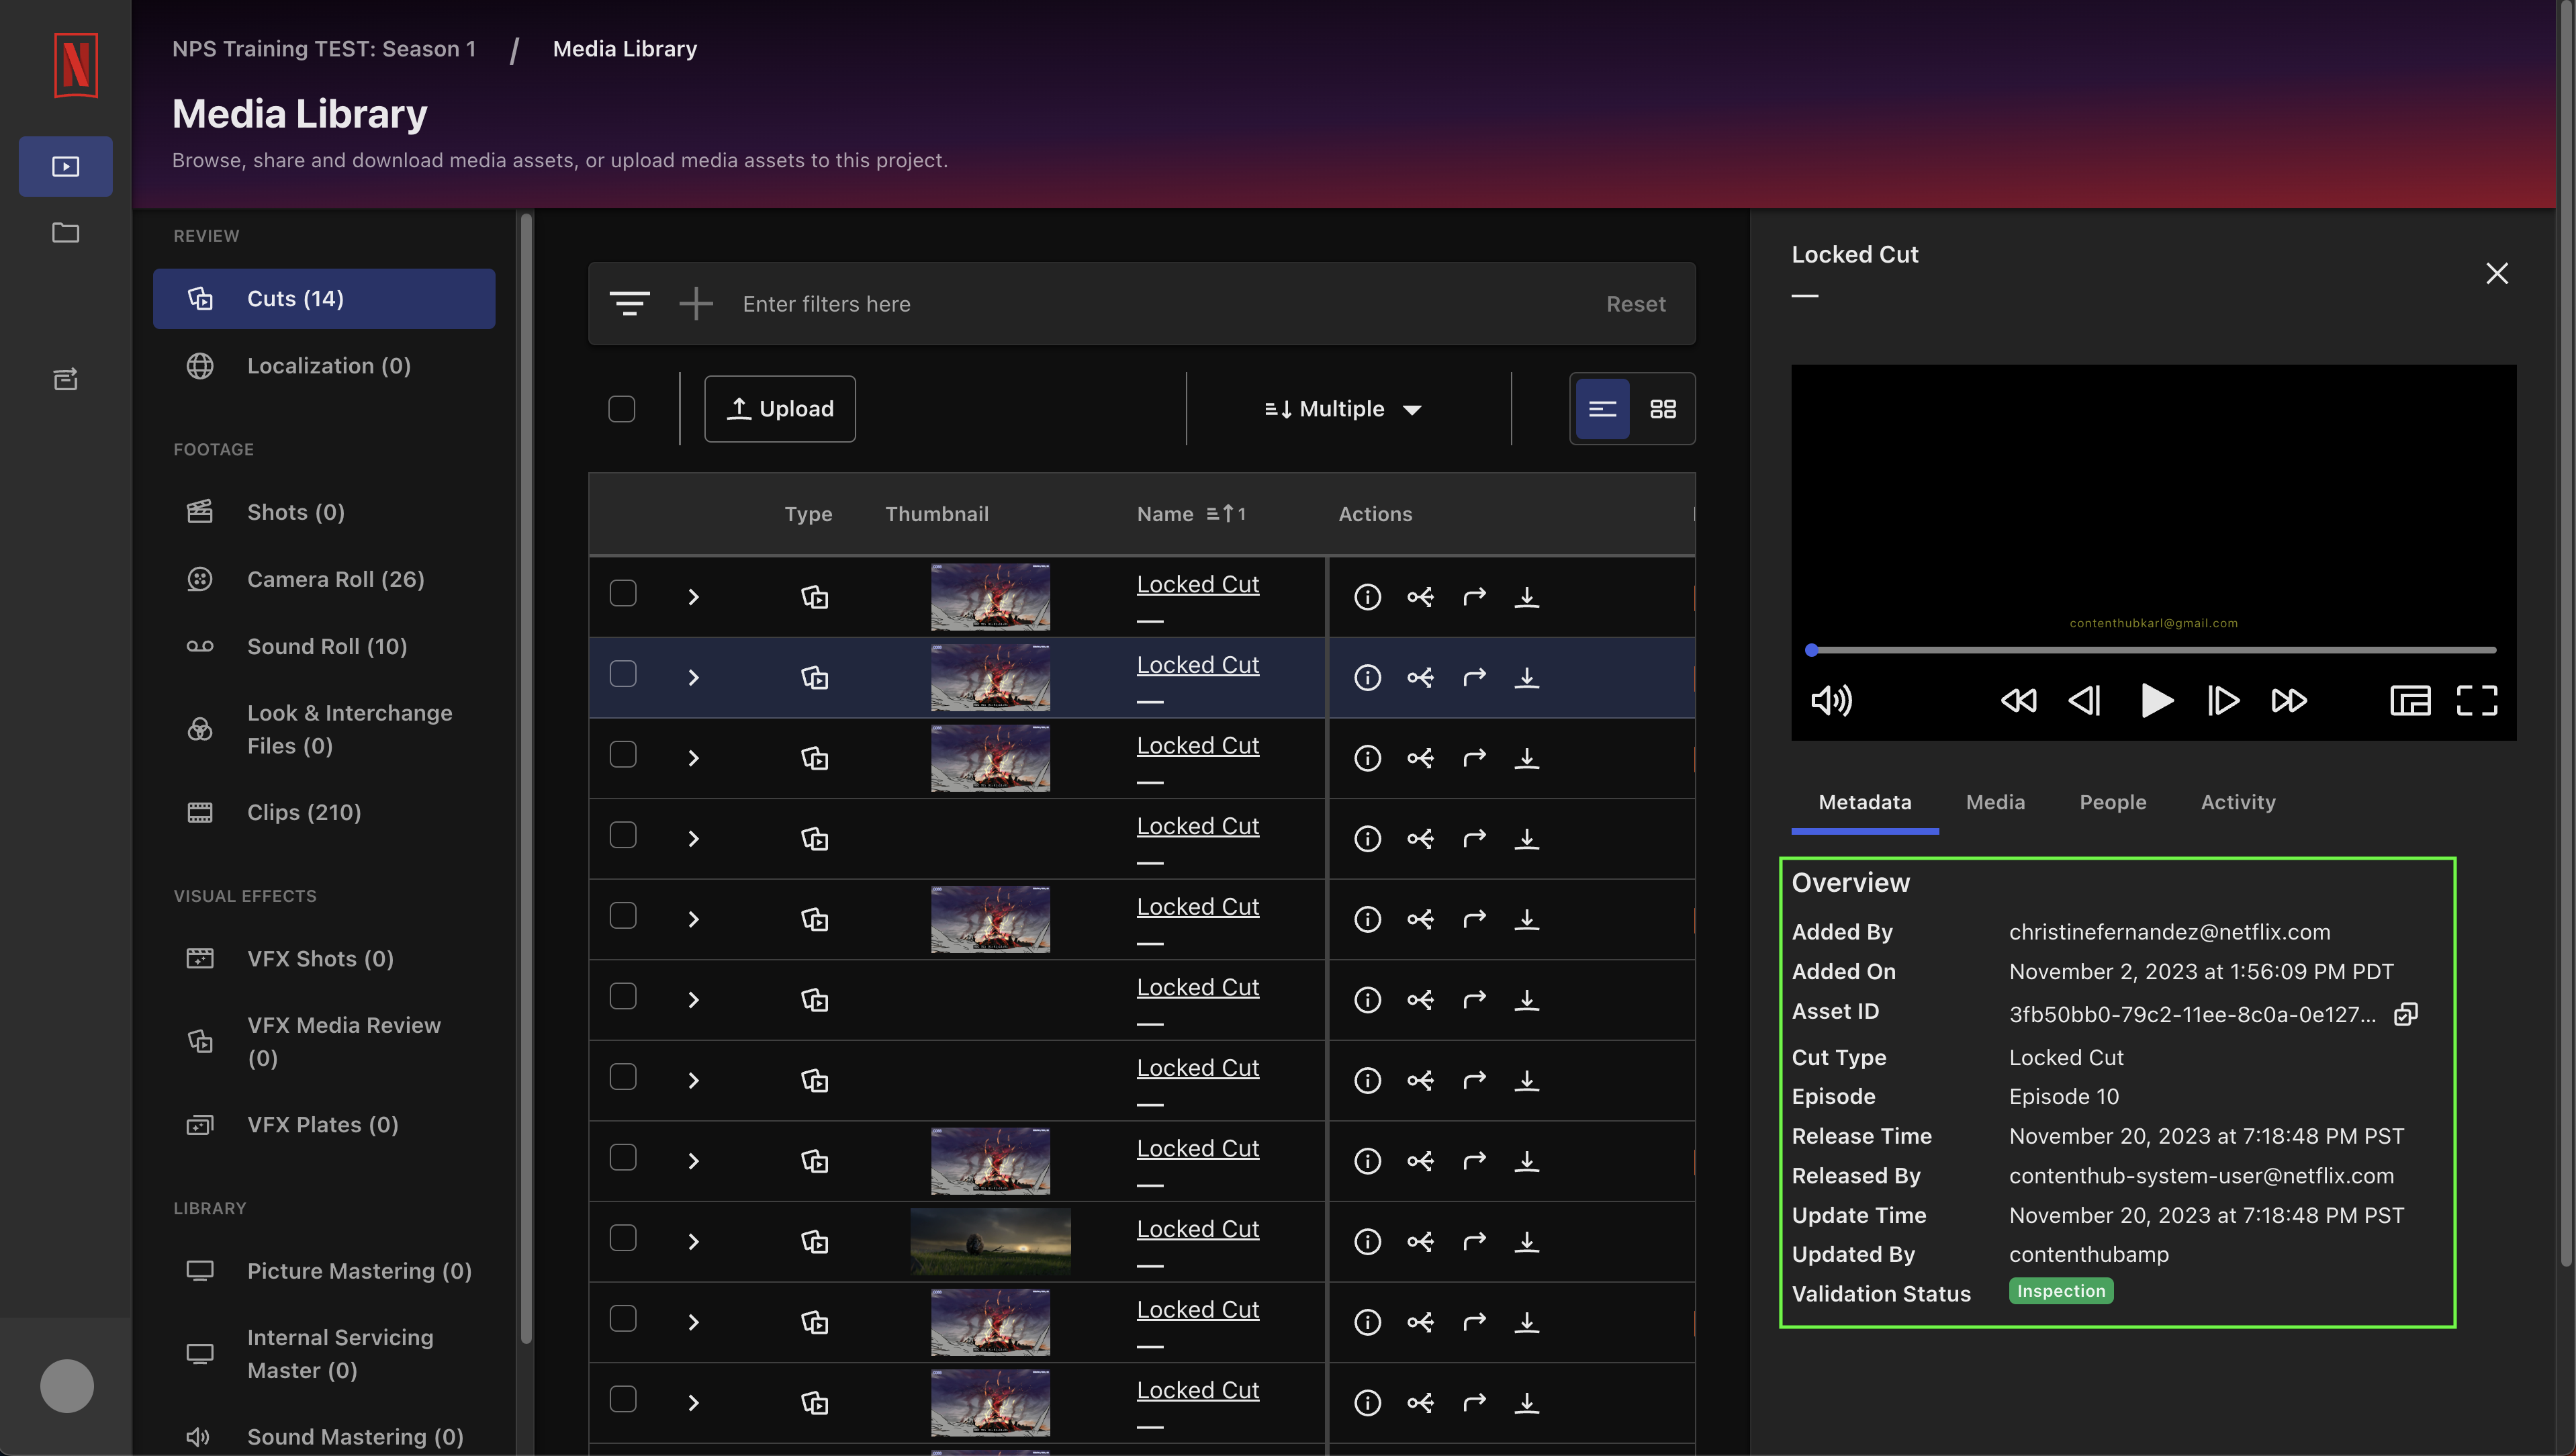
Task: Expand the row with landscape thumbnail
Action: pos(693,1242)
